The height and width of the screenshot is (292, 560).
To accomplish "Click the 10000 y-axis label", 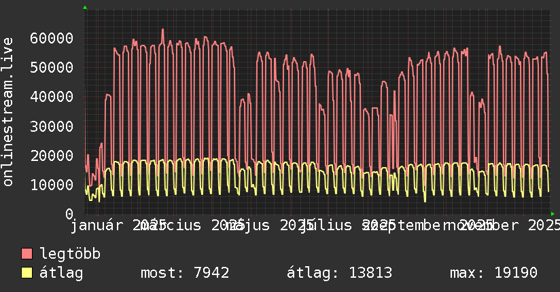I will (x=54, y=185).
